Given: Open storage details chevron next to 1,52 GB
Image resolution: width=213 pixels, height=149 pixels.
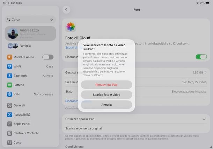Looking at the screenshot, I should point(206,72).
